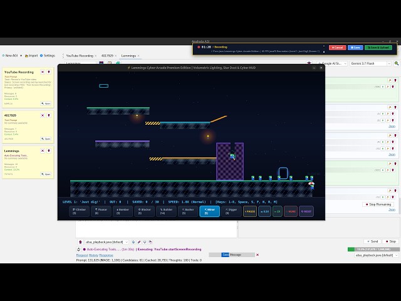The width and height of the screenshot is (401, 301).
Task: Select the Floater skill in game HUD
Action: point(101,211)
